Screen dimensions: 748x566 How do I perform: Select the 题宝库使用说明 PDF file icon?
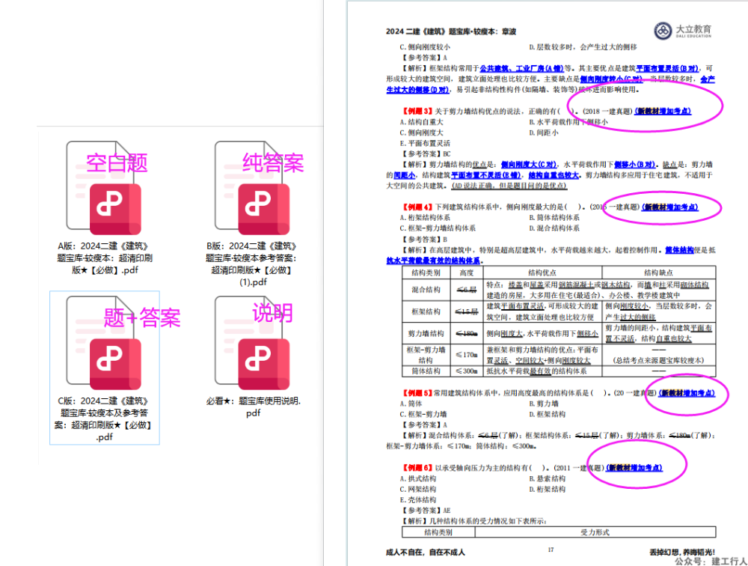[252, 342]
